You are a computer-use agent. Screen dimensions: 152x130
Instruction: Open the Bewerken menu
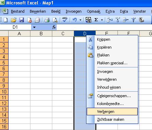pyautogui.click(x=38, y=11)
